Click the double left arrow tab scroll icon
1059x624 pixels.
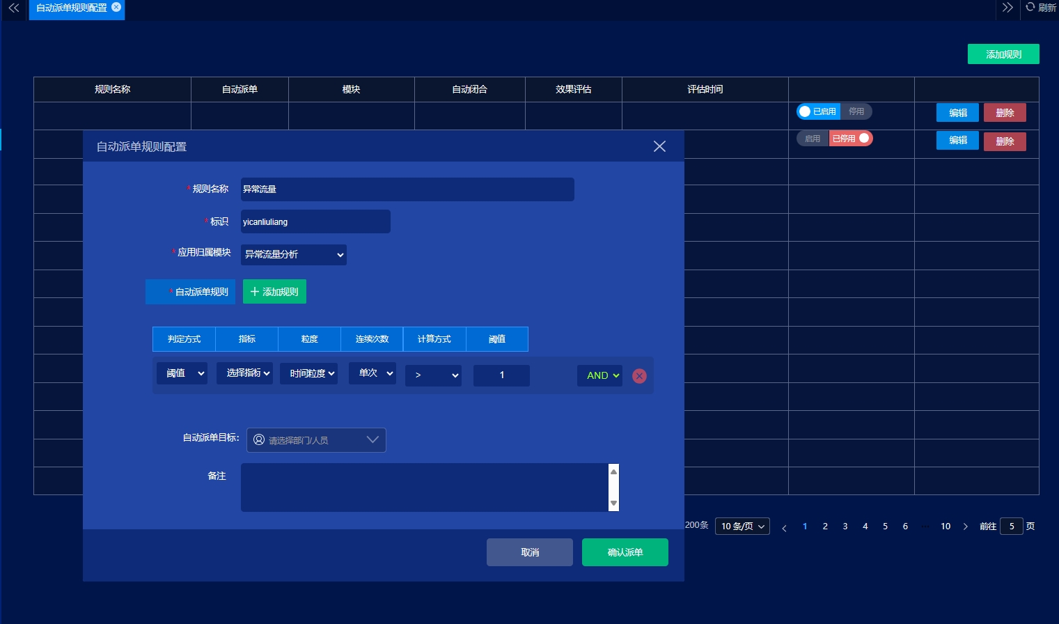(x=14, y=8)
